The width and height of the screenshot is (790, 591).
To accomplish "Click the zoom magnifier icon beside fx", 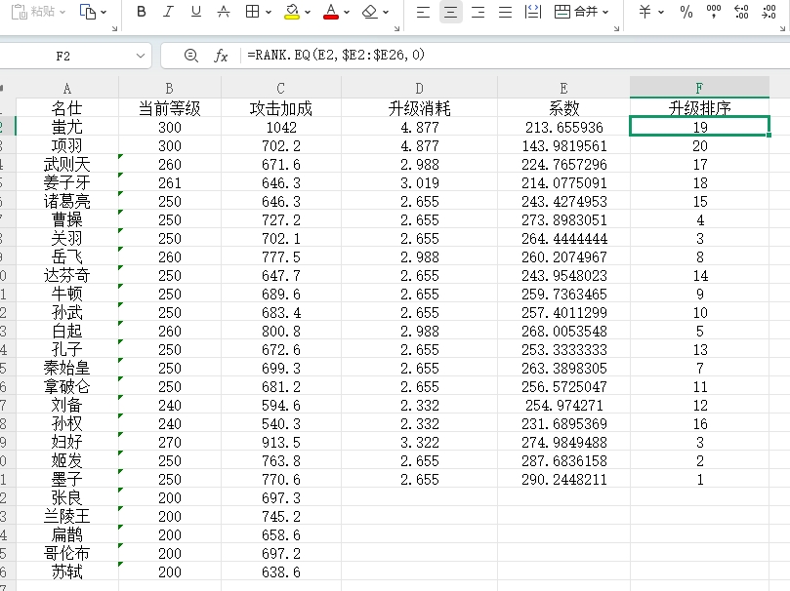I will coord(191,56).
